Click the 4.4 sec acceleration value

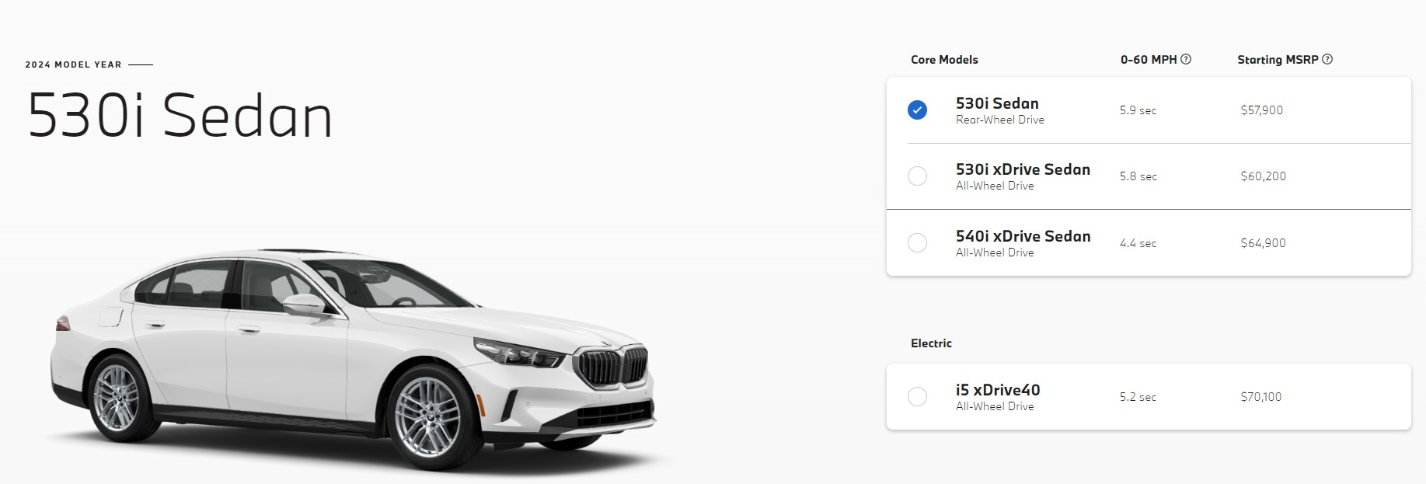1138,243
